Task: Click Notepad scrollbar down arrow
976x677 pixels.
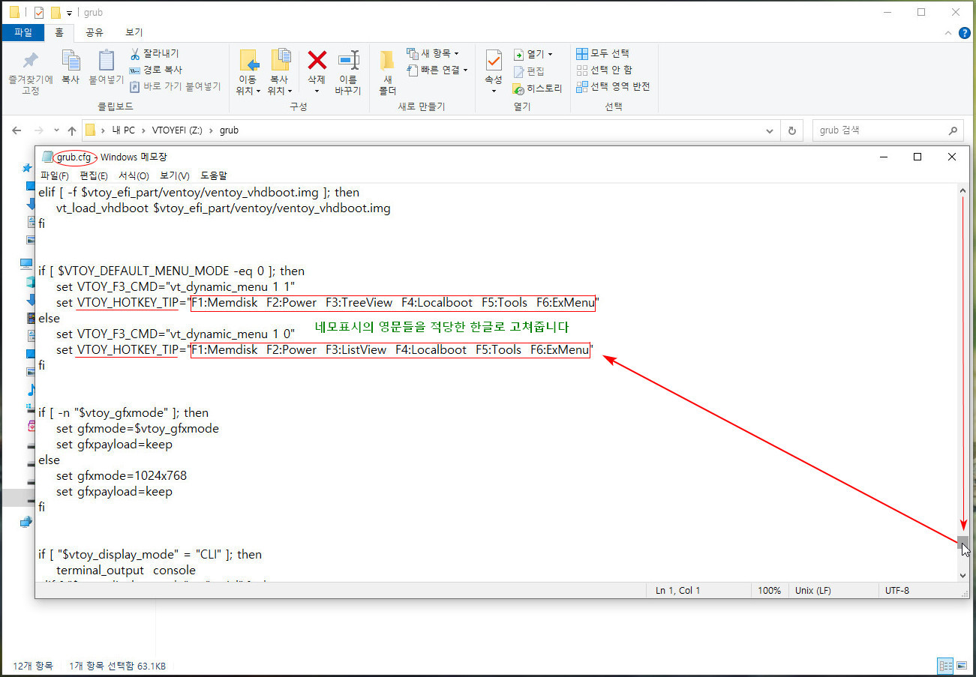Action: pyautogui.click(x=963, y=575)
